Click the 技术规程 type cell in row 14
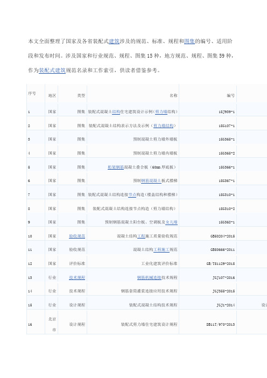Viewport: 267px width, 378px height. tap(77, 291)
